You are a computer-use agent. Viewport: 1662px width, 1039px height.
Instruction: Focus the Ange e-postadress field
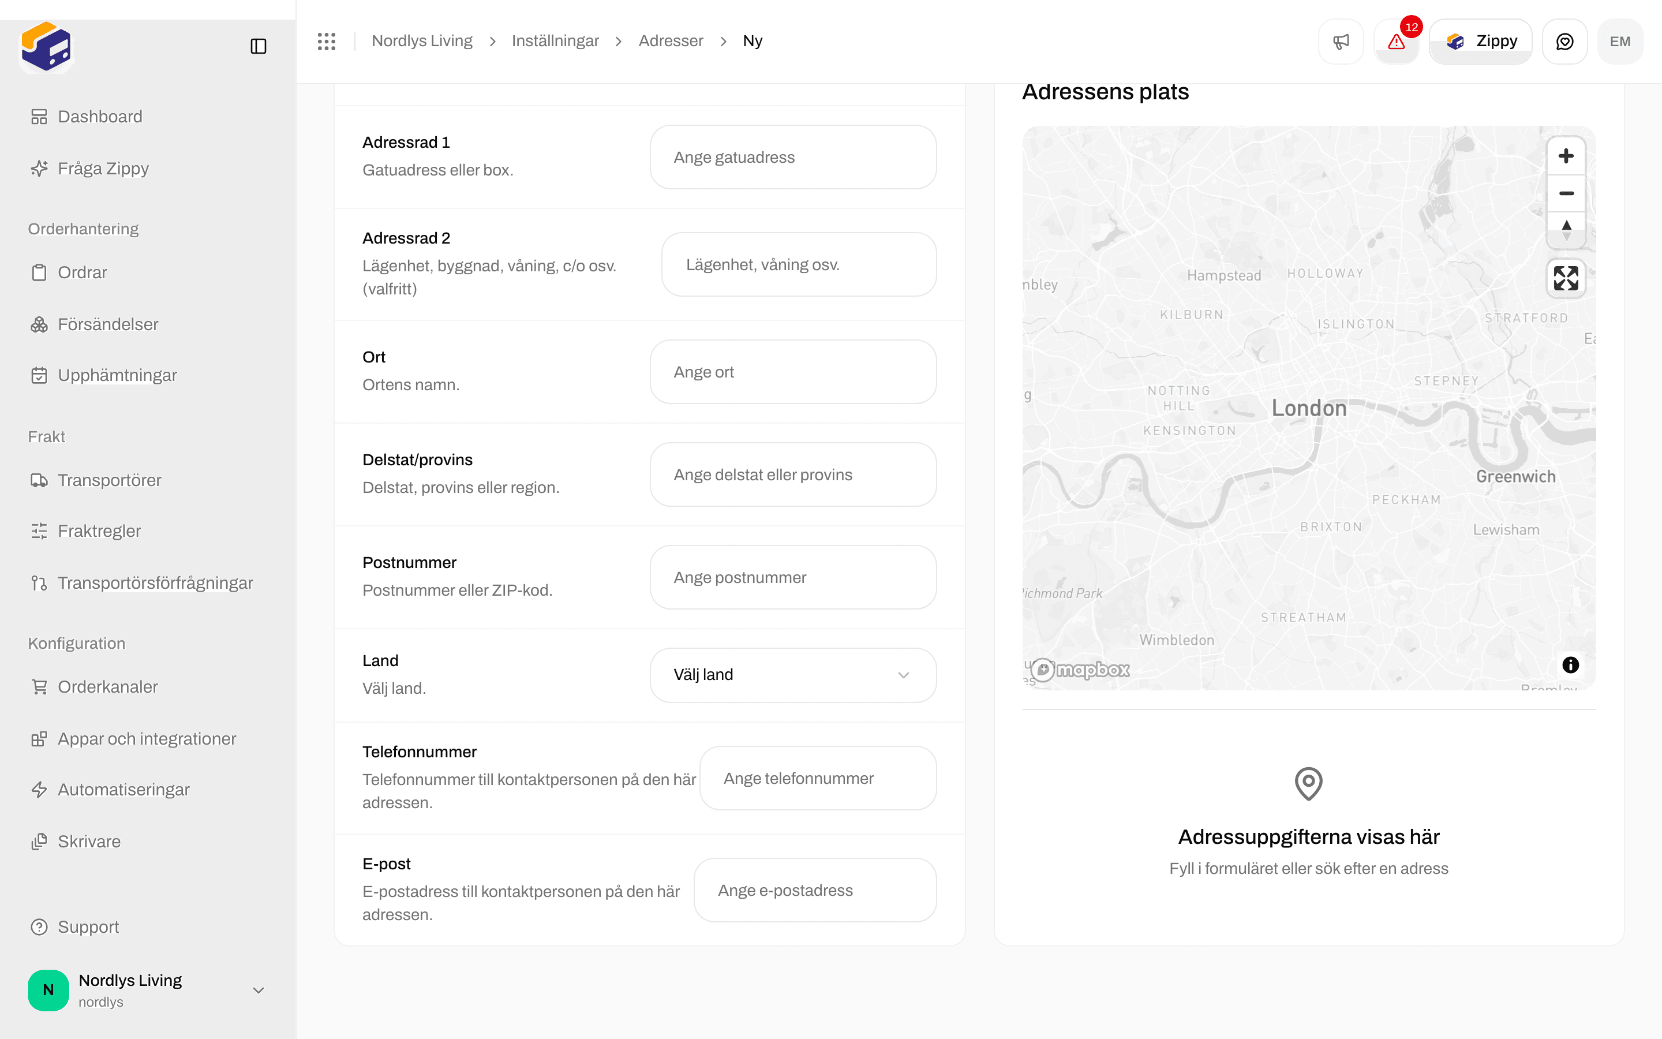coord(815,891)
